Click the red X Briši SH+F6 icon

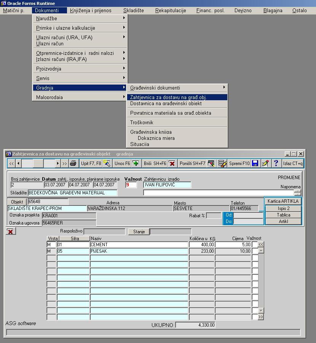172,163
